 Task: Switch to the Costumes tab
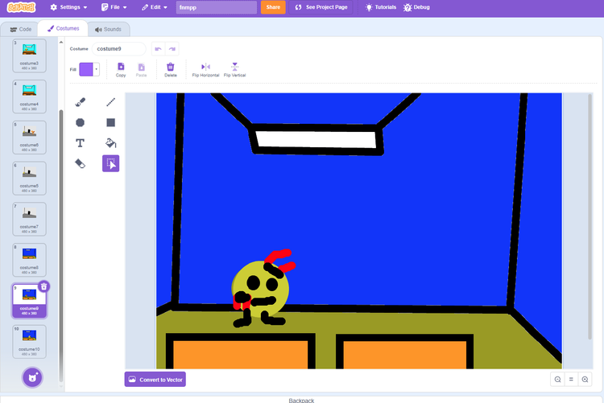point(63,28)
